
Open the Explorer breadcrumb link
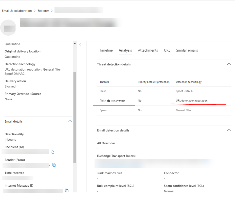click(43, 11)
